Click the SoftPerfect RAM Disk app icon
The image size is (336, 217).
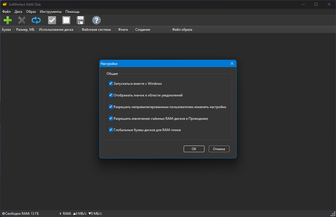[x=5, y=4]
